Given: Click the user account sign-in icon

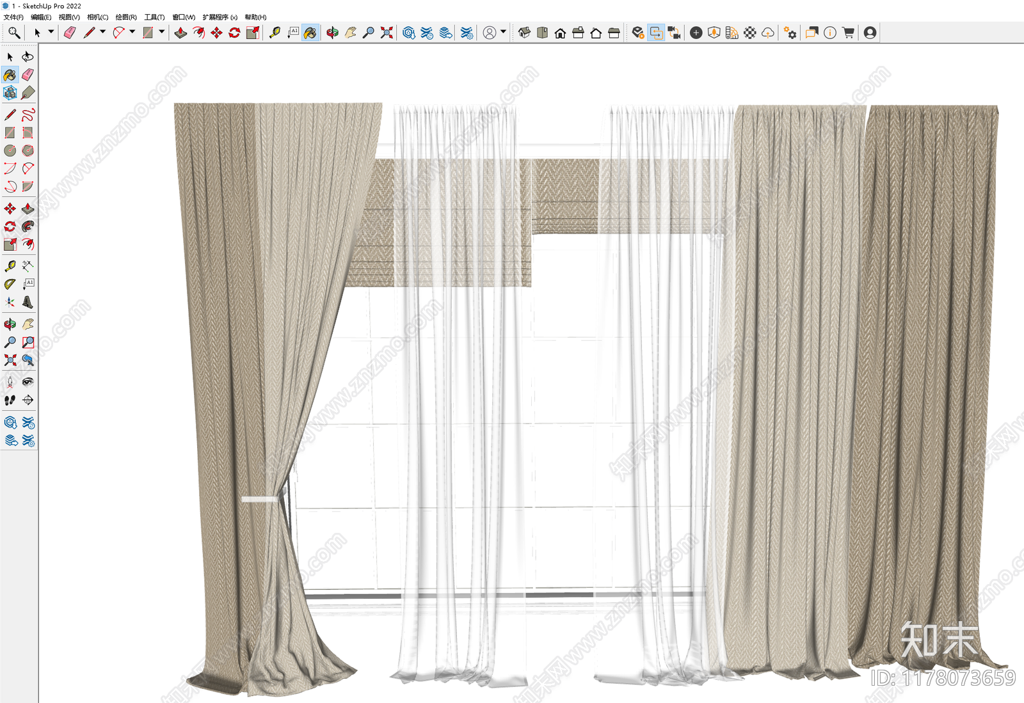Looking at the screenshot, I should pyautogui.click(x=490, y=33).
